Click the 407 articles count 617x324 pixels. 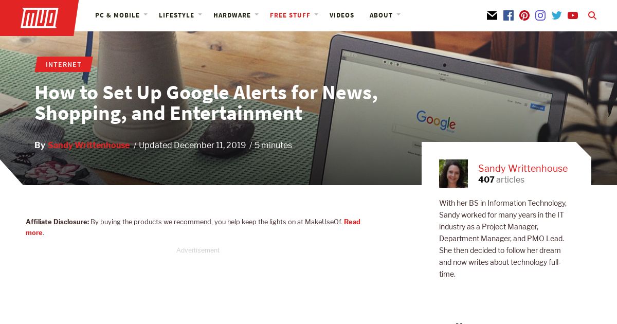click(501, 180)
